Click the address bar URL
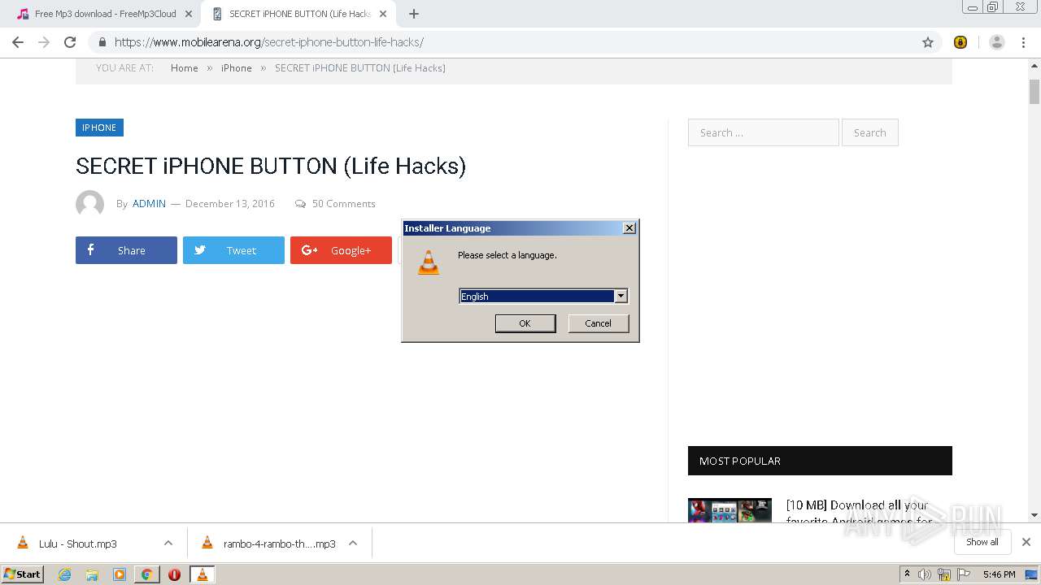The height and width of the screenshot is (585, 1041). pyautogui.click(x=269, y=42)
